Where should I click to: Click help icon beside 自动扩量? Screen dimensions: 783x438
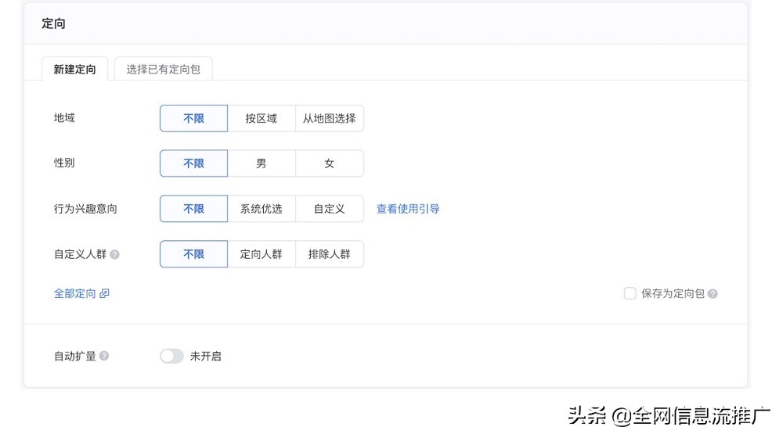[x=104, y=356]
